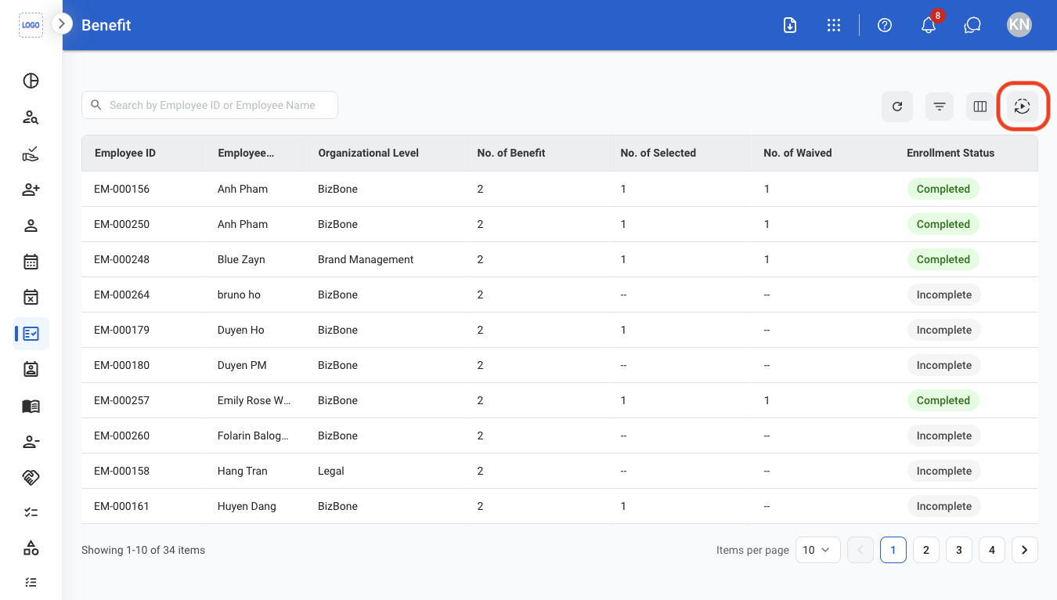
Task: Expand the sidebar with the chevron arrow
Action: (62, 24)
